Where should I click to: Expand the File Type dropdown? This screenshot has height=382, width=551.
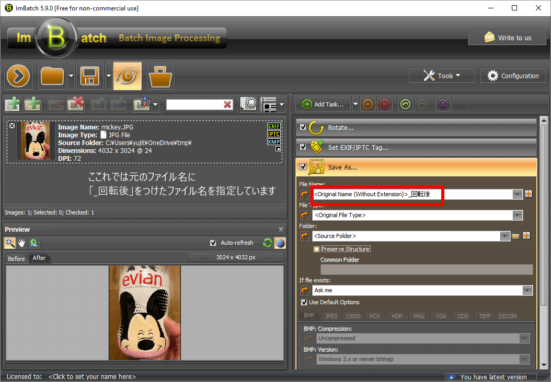click(518, 215)
